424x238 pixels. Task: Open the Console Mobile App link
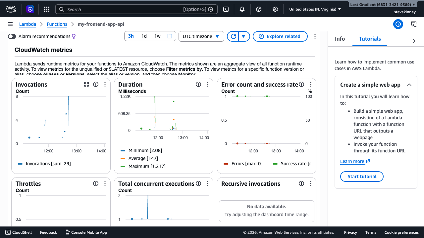click(86, 232)
